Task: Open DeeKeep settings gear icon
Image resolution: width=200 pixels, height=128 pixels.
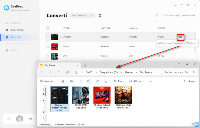Action: point(8,119)
